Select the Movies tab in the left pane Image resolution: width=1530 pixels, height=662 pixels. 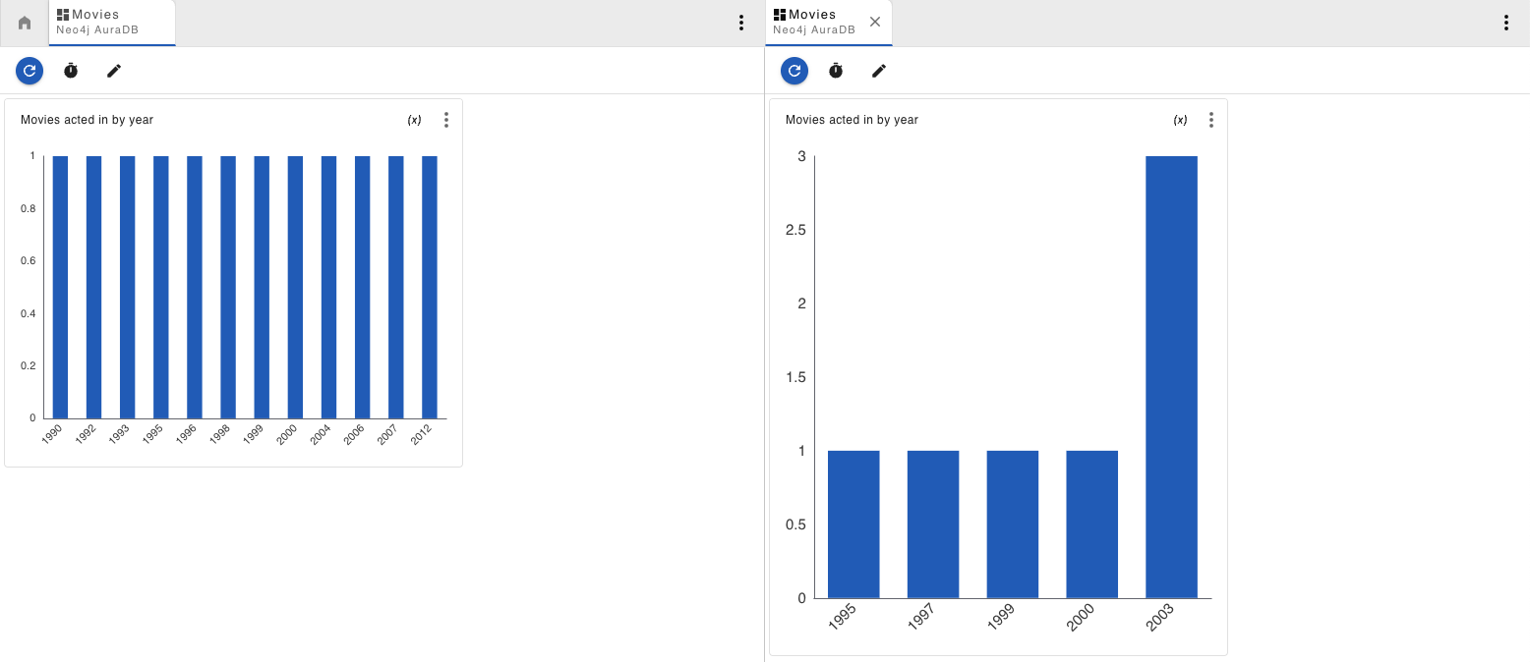click(110, 22)
